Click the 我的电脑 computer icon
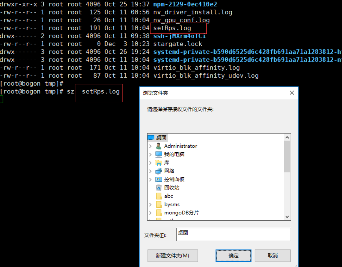342x267 pixels. click(158, 154)
